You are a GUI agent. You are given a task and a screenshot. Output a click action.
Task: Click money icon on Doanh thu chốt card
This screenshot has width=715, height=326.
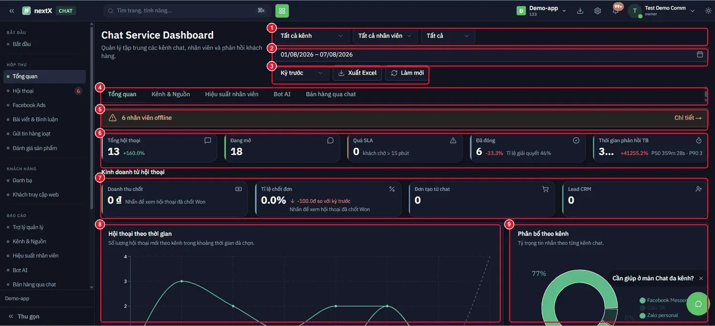click(238, 189)
